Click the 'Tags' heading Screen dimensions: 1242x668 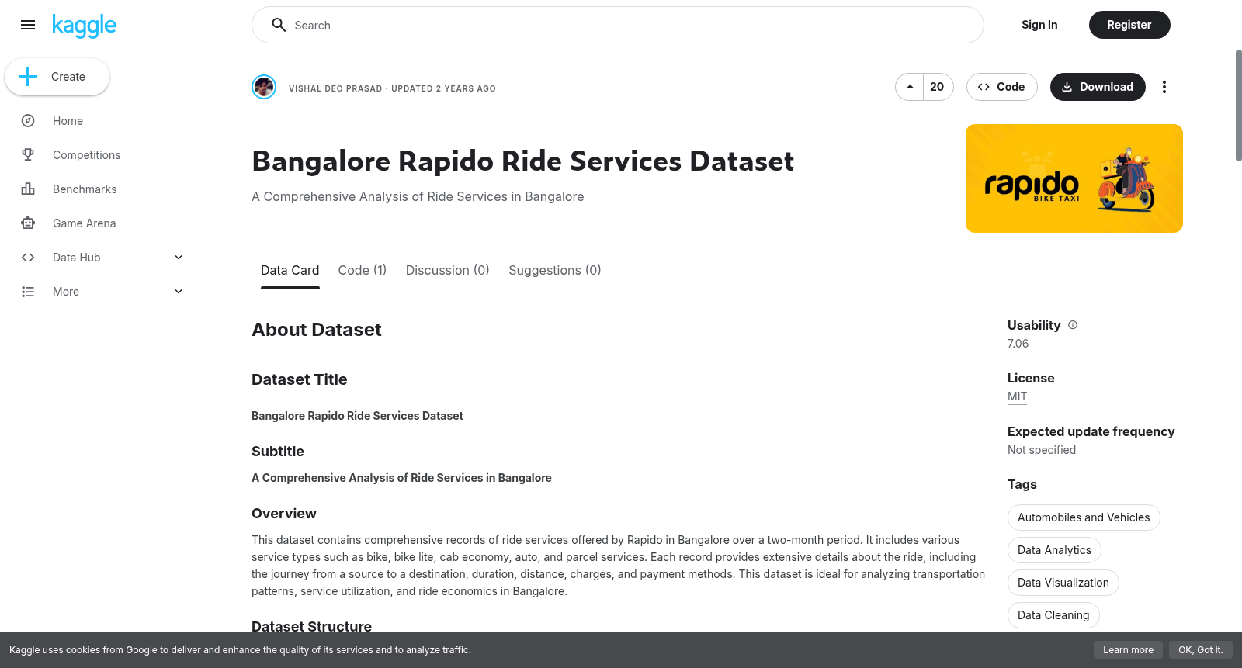coord(1022,484)
